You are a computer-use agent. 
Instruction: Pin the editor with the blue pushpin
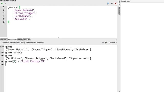coord(108,4)
